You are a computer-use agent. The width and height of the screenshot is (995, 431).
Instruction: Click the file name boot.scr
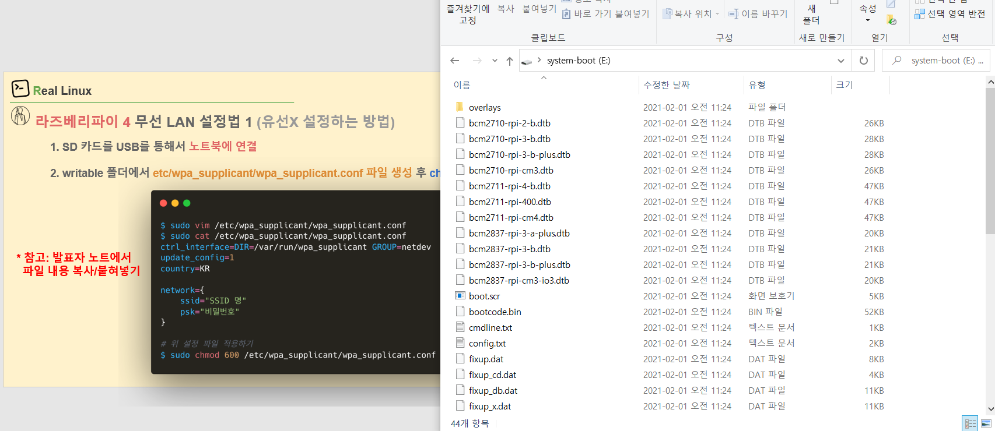pos(484,296)
